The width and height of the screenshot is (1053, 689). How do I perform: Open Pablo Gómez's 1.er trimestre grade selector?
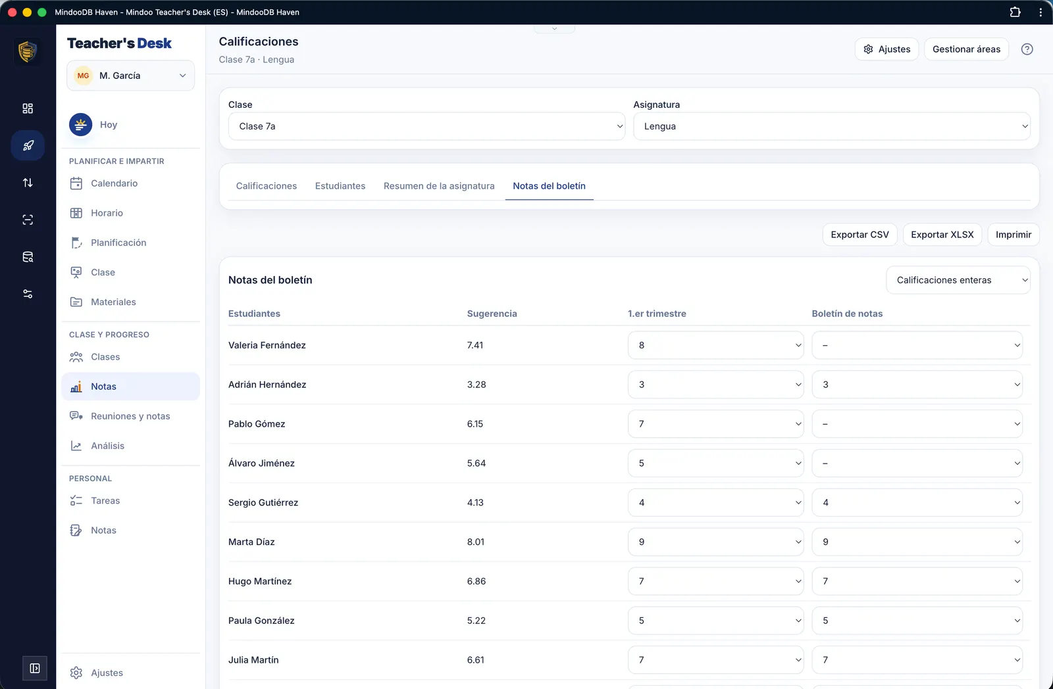coord(716,424)
